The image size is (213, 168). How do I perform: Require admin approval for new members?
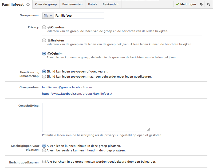click(x=44, y=77)
